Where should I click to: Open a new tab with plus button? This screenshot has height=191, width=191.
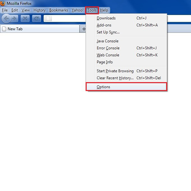pos(84,29)
